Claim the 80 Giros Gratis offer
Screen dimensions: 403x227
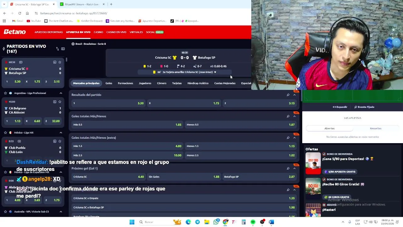[x=337, y=197]
